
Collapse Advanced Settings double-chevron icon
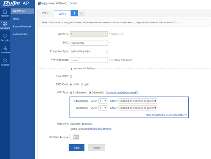pyautogui.click(x=71, y=68)
